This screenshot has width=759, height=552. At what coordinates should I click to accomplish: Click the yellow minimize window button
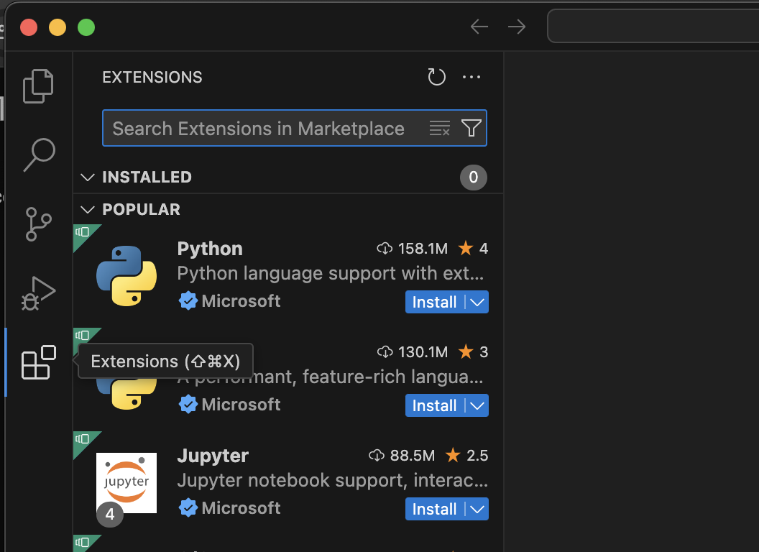click(x=57, y=27)
